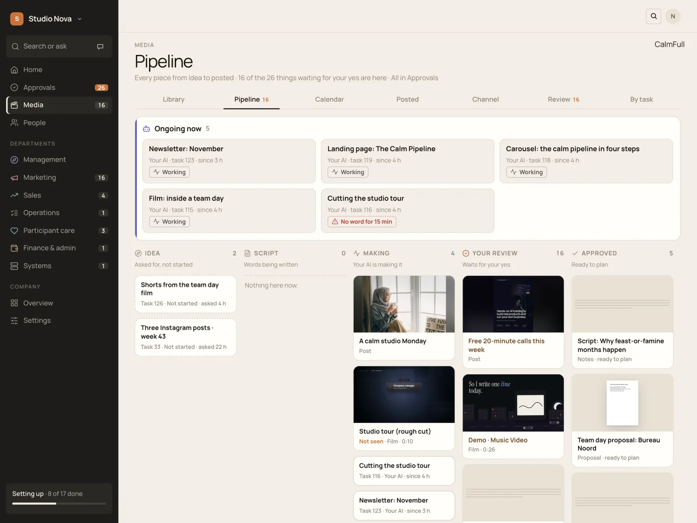The height and width of the screenshot is (523, 697).
Task: Open the Posted tab
Action: tap(407, 99)
